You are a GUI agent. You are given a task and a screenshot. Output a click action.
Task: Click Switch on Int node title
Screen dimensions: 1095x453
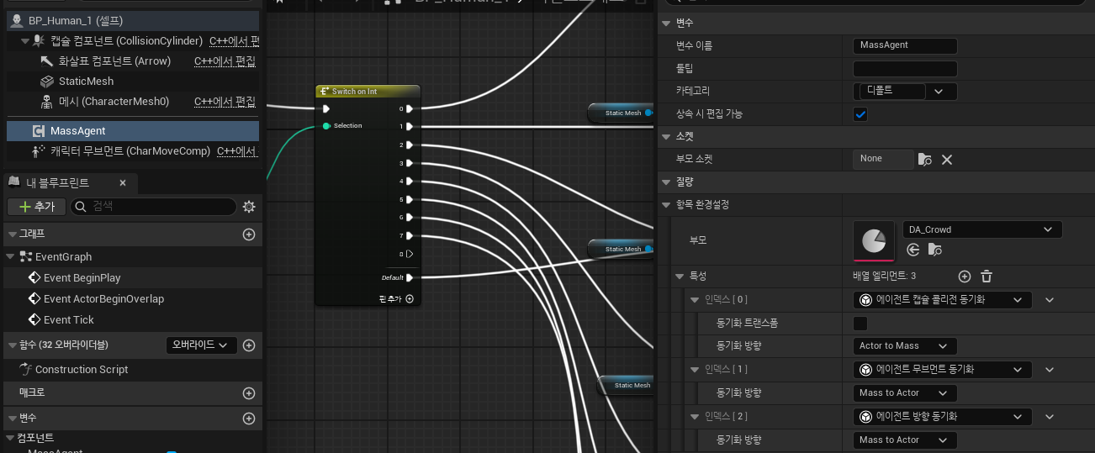pyautogui.click(x=354, y=92)
